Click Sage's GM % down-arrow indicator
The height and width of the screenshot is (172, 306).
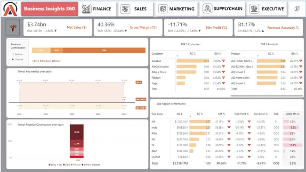point(224,83)
